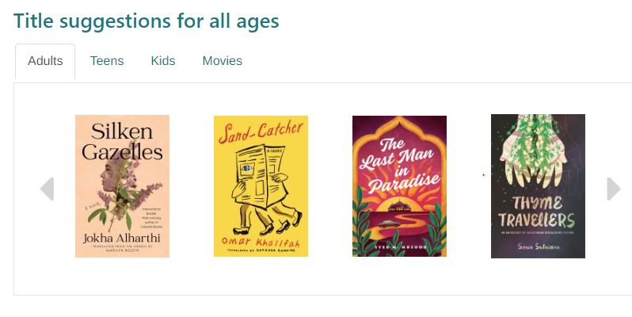Open the Movies tab

tap(222, 61)
